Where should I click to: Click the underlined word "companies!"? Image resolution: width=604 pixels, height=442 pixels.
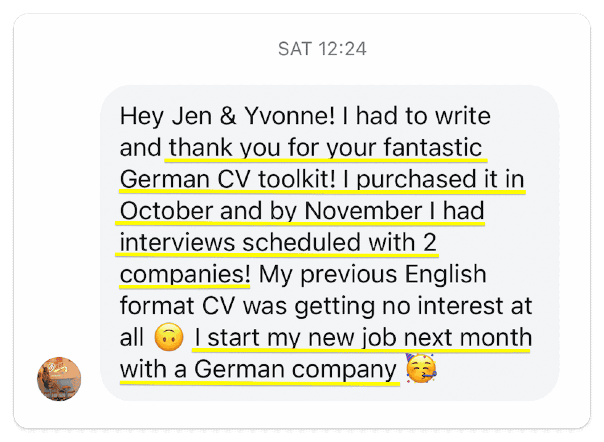click(x=185, y=274)
